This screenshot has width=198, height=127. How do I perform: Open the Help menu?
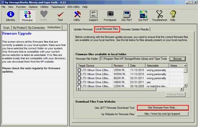(85, 7)
